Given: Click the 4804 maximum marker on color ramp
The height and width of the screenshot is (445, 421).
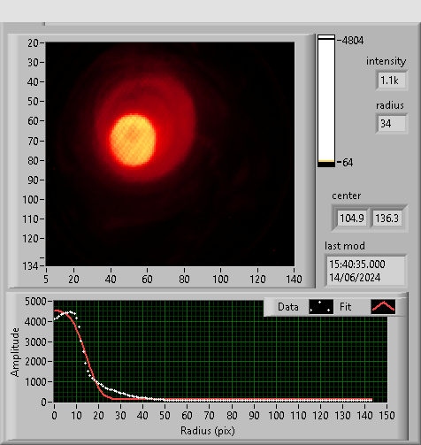Looking at the screenshot, I should click(350, 40).
